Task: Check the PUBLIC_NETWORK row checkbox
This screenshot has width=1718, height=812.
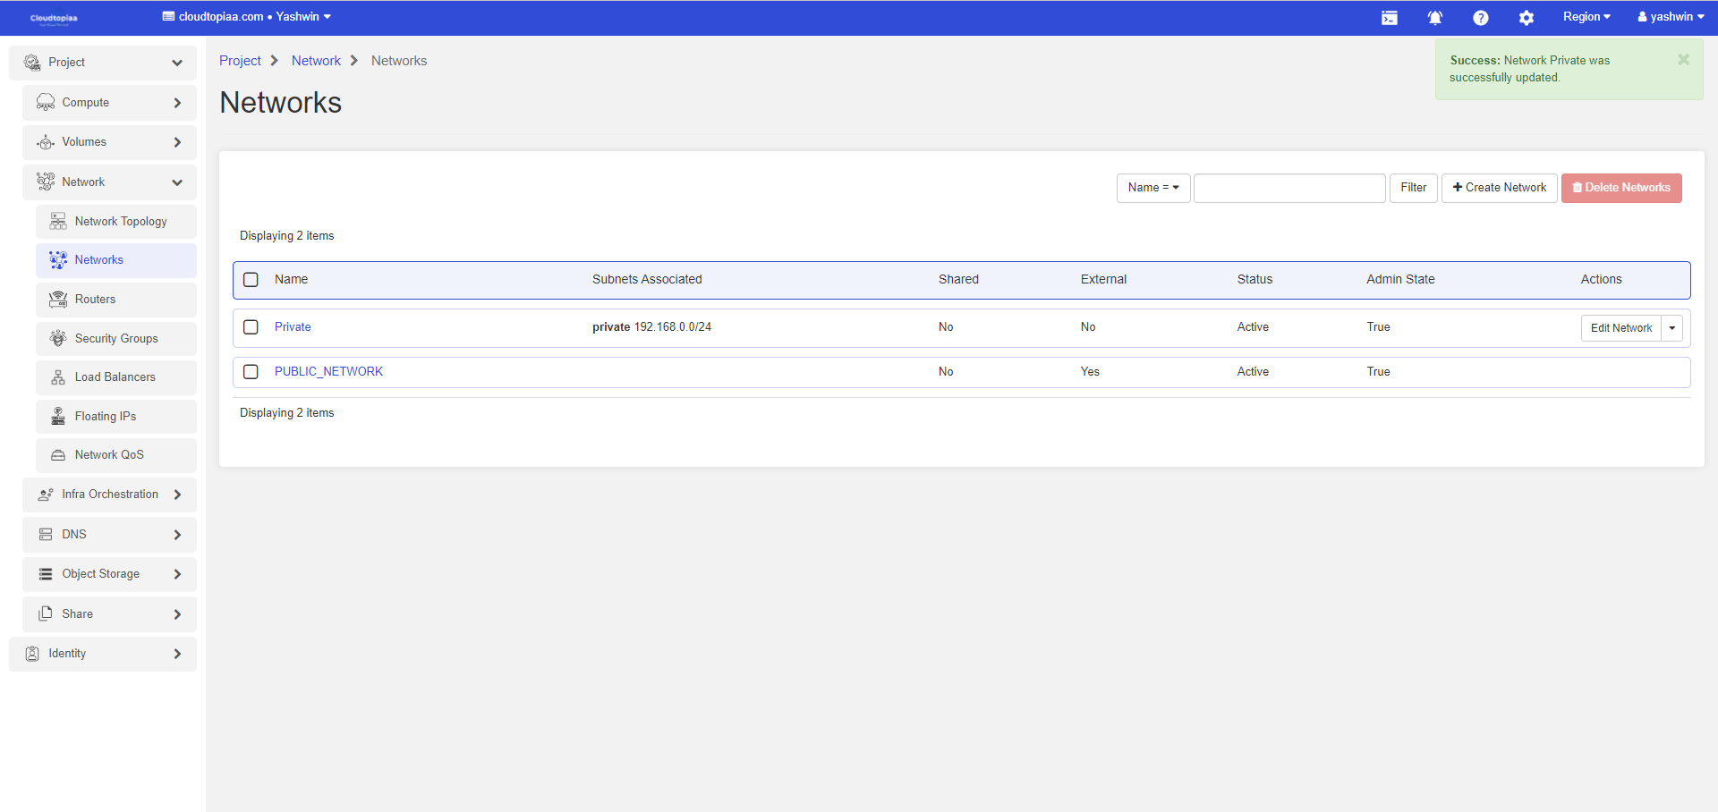Action: pyautogui.click(x=251, y=372)
